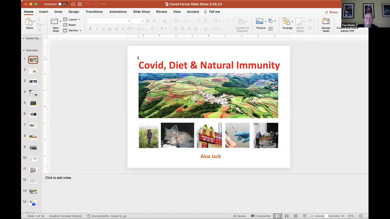Click the Paste clipboard icon

pyautogui.click(x=29, y=22)
